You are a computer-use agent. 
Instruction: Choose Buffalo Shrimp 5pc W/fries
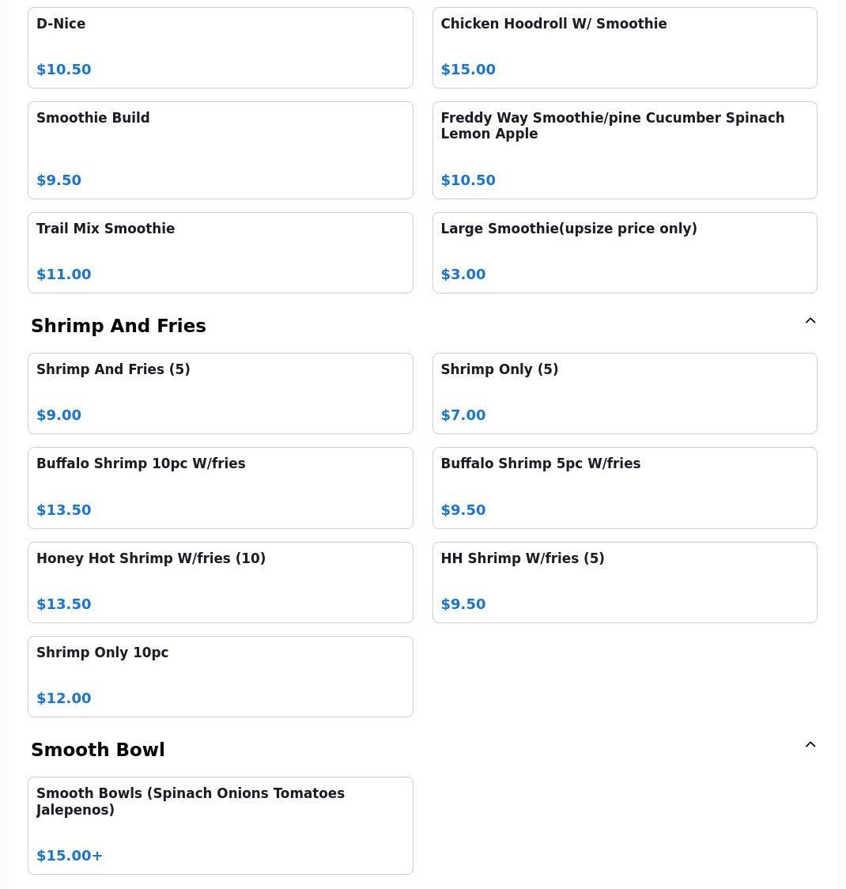625,488
